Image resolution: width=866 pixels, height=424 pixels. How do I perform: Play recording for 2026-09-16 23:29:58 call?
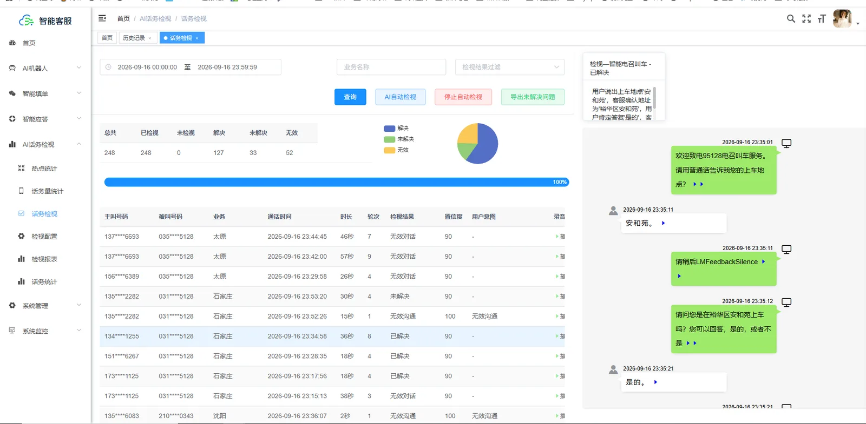click(x=560, y=277)
